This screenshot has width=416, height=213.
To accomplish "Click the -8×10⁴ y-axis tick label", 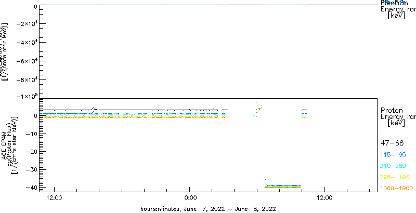I will point(27,79).
